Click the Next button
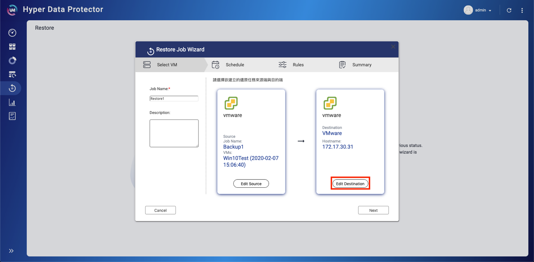 [373, 210]
